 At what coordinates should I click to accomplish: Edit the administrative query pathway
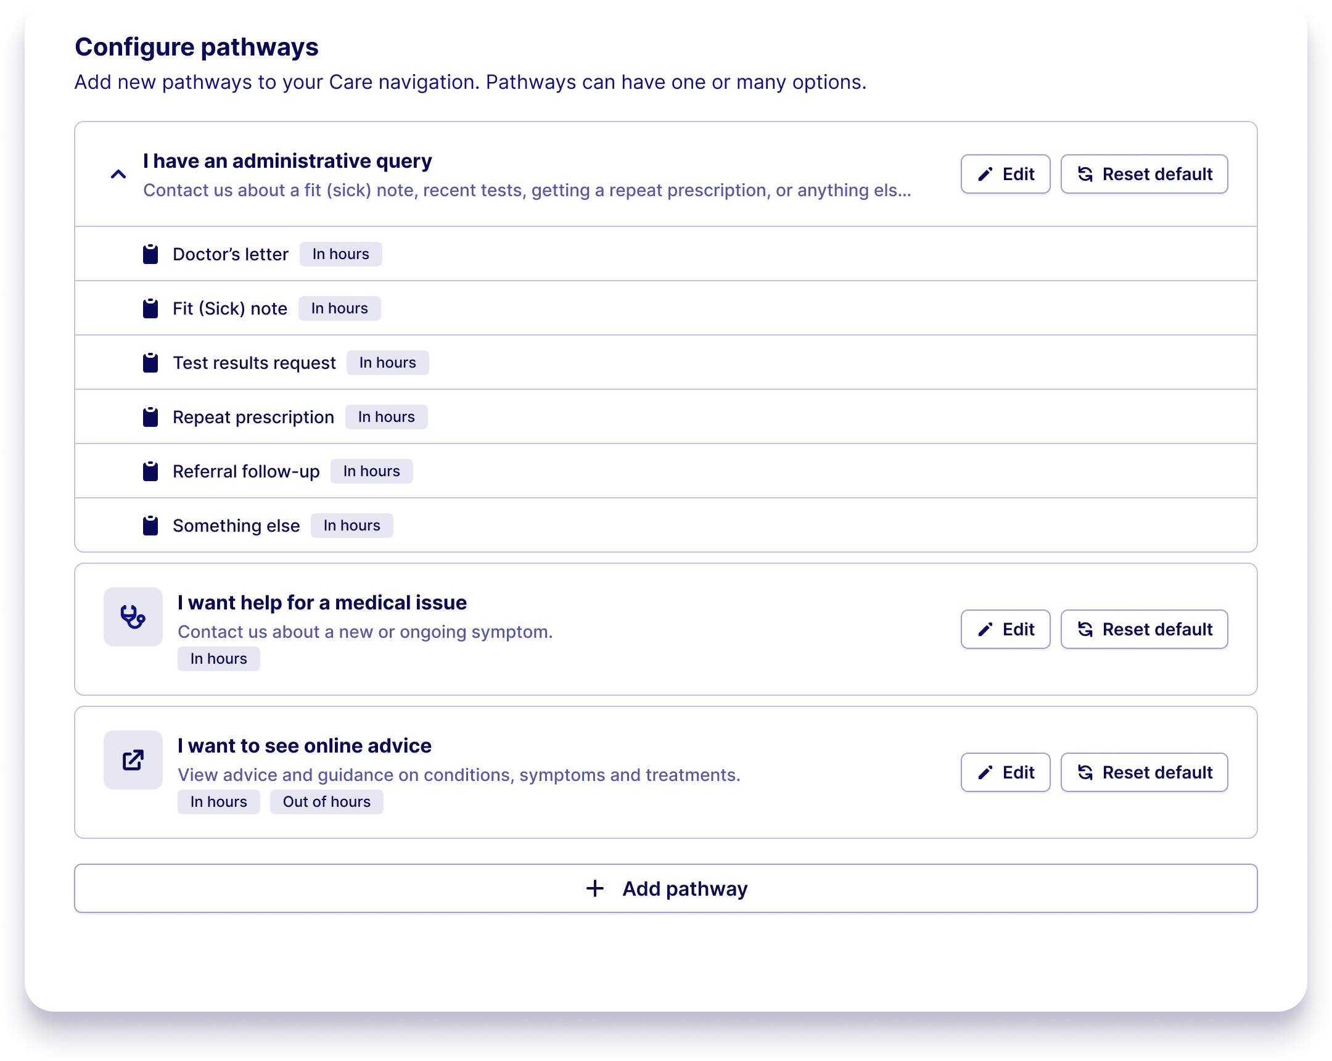coord(1005,174)
